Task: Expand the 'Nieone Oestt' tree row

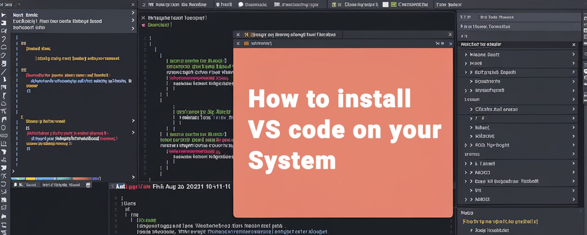Action: click(466, 55)
